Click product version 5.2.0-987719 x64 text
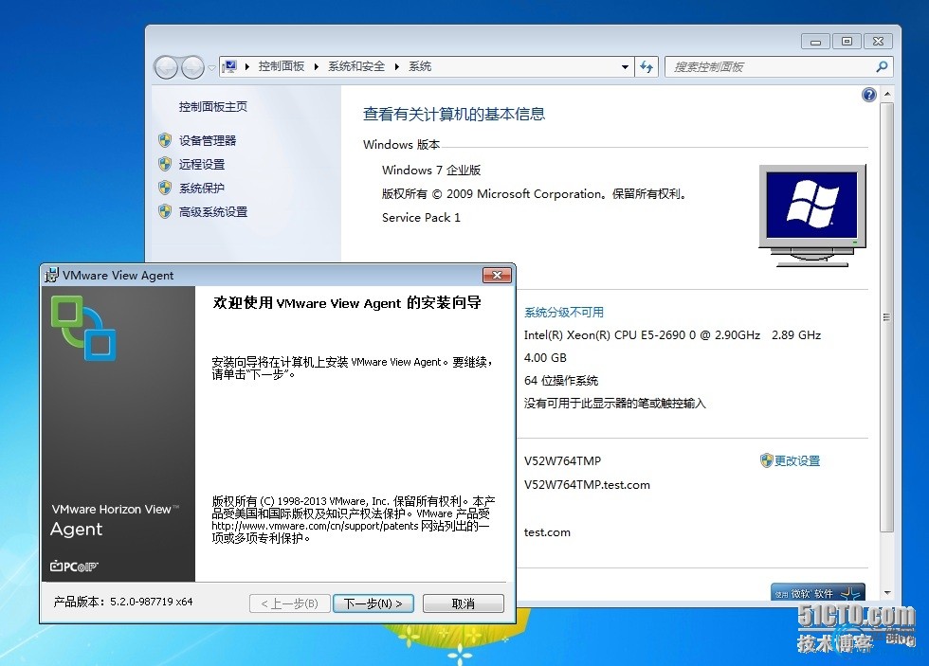Image resolution: width=929 pixels, height=666 pixels. [x=123, y=602]
